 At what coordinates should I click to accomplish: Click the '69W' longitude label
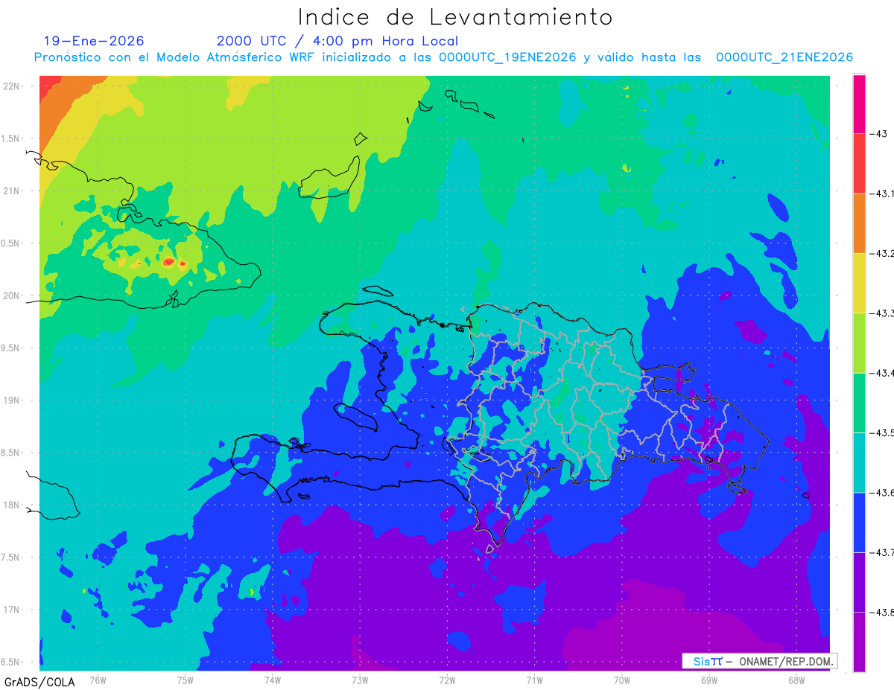(709, 679)
